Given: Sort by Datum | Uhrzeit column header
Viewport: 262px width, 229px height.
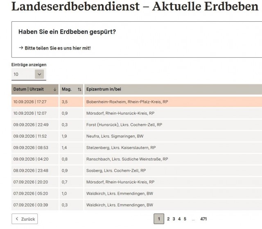Looking at the screenshot, I should point(35,89).
